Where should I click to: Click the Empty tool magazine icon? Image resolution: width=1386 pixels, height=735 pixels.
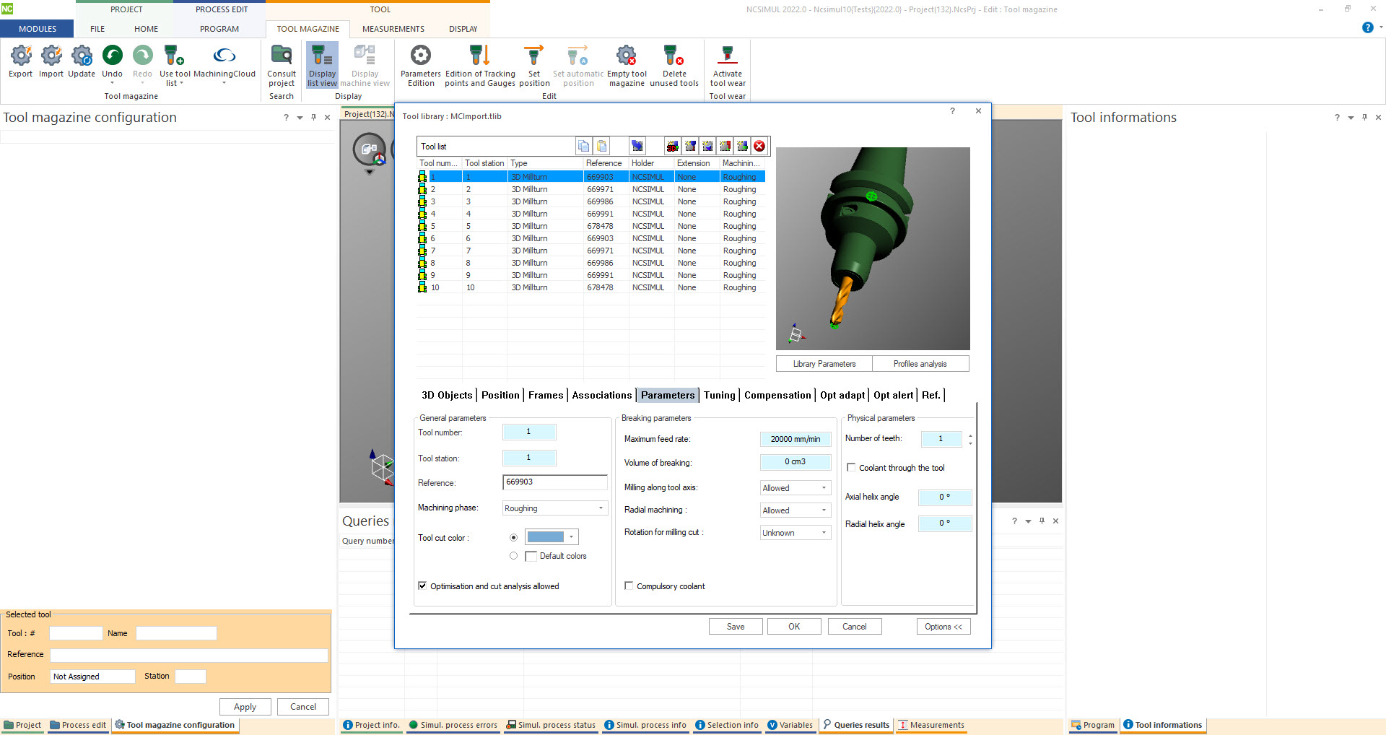(x=626, y=56)
